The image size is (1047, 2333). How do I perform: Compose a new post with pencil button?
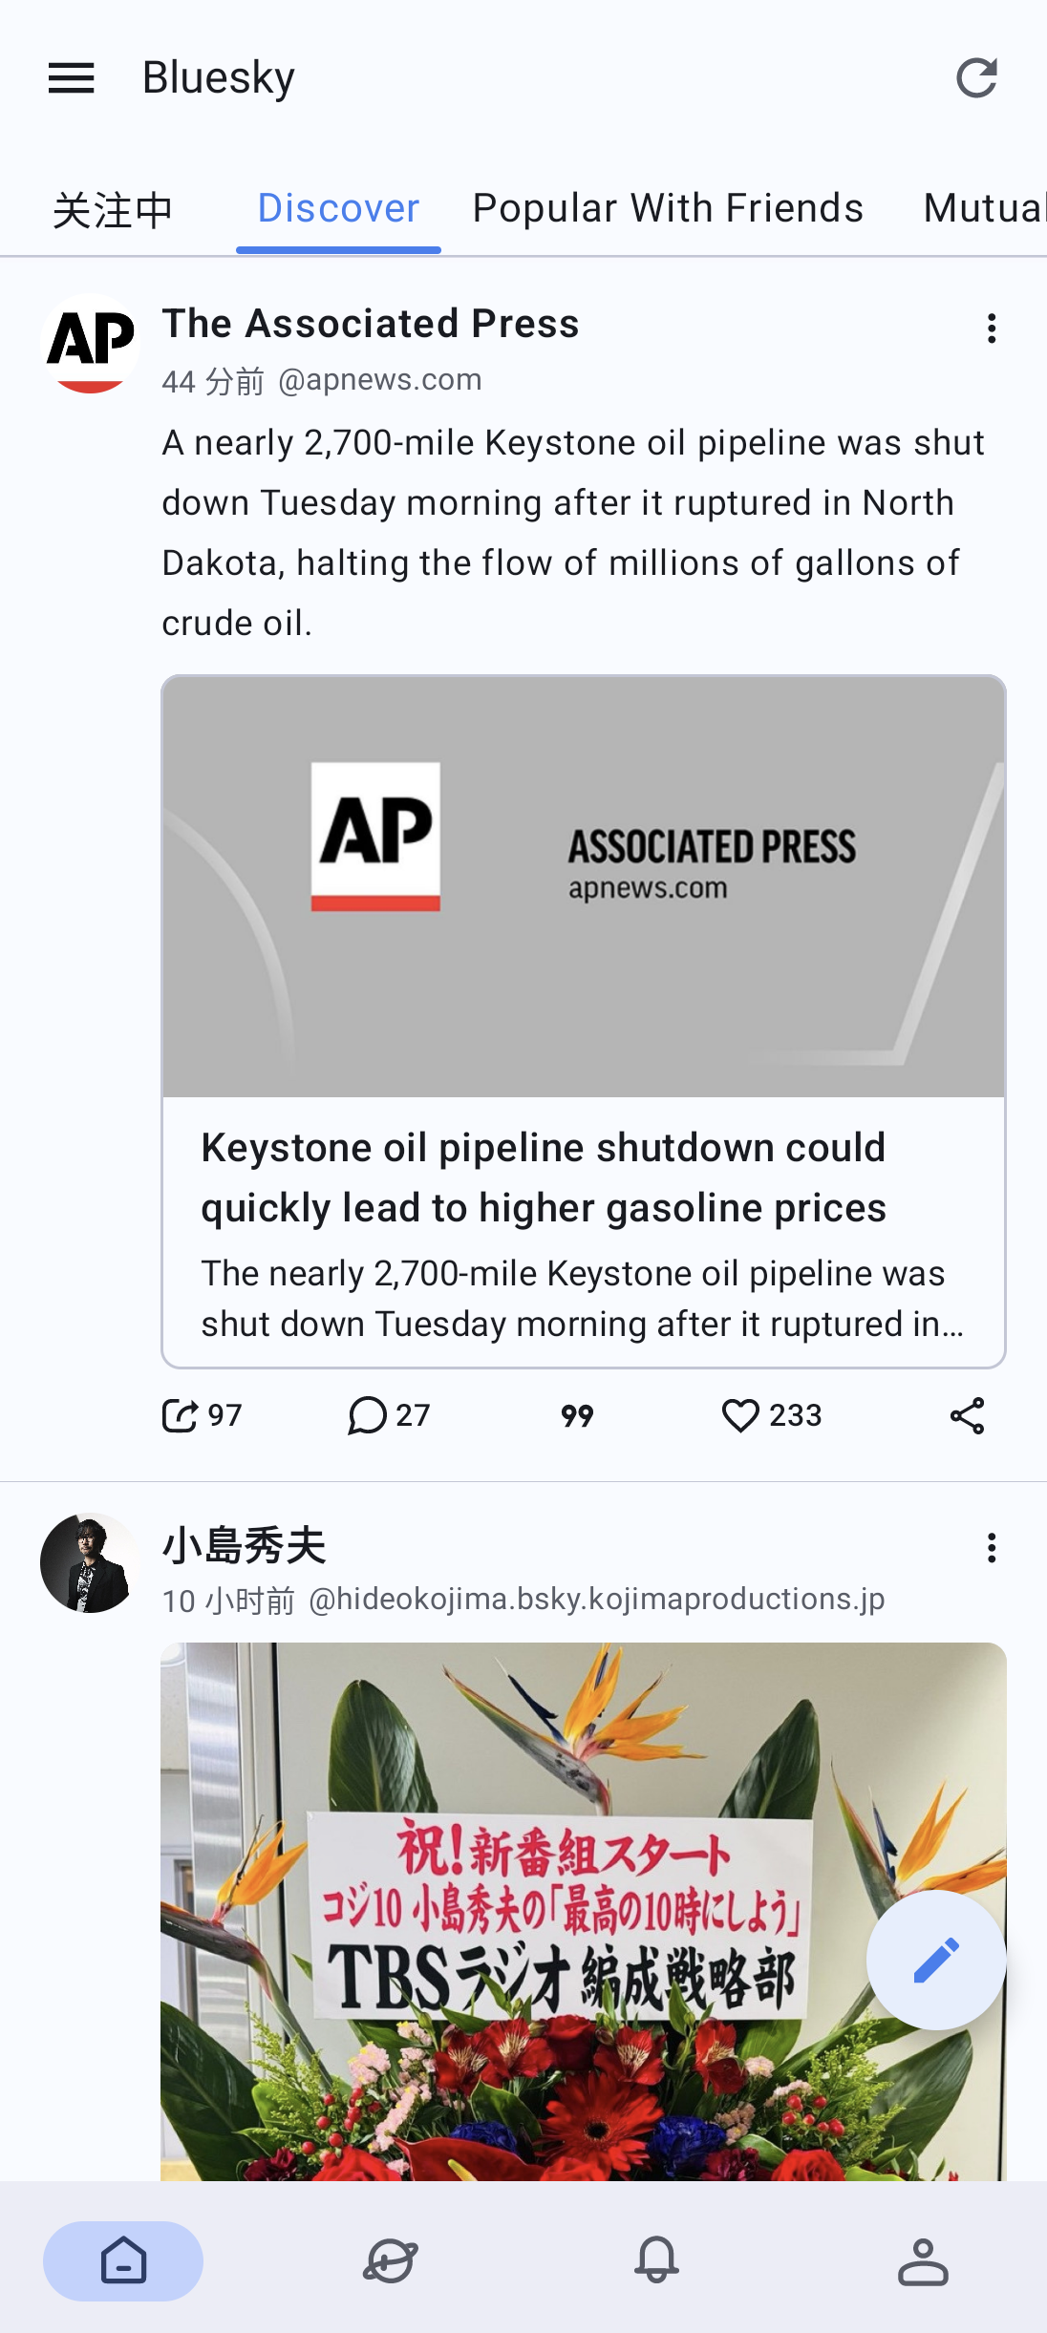click(936, 1960)
